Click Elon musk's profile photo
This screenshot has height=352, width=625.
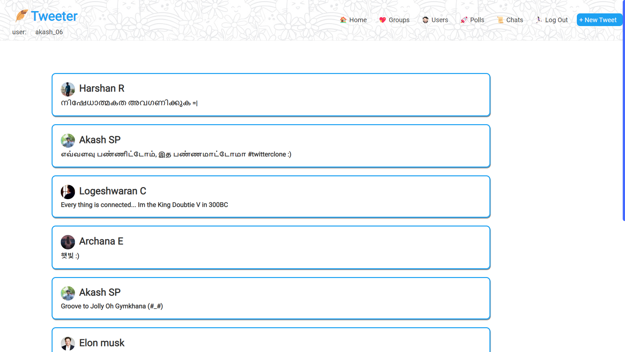point(68,344)
